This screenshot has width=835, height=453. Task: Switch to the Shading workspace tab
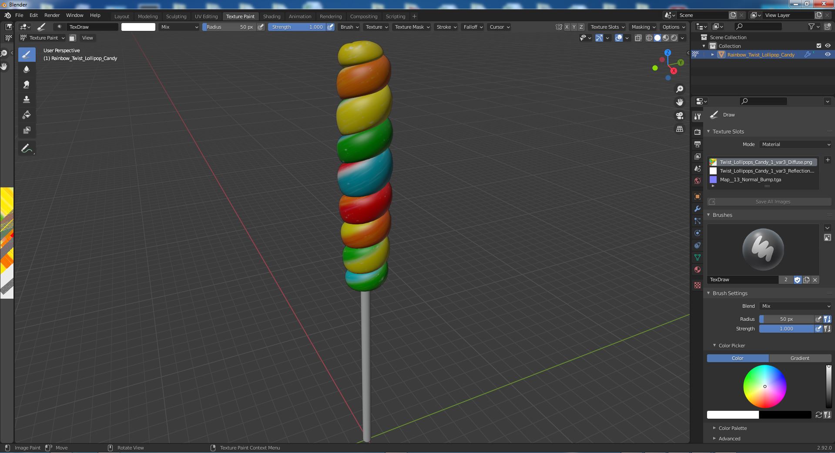pos(272,17)
